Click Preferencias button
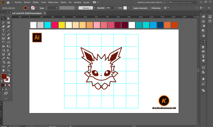213x127 pixels. point(156,8)
